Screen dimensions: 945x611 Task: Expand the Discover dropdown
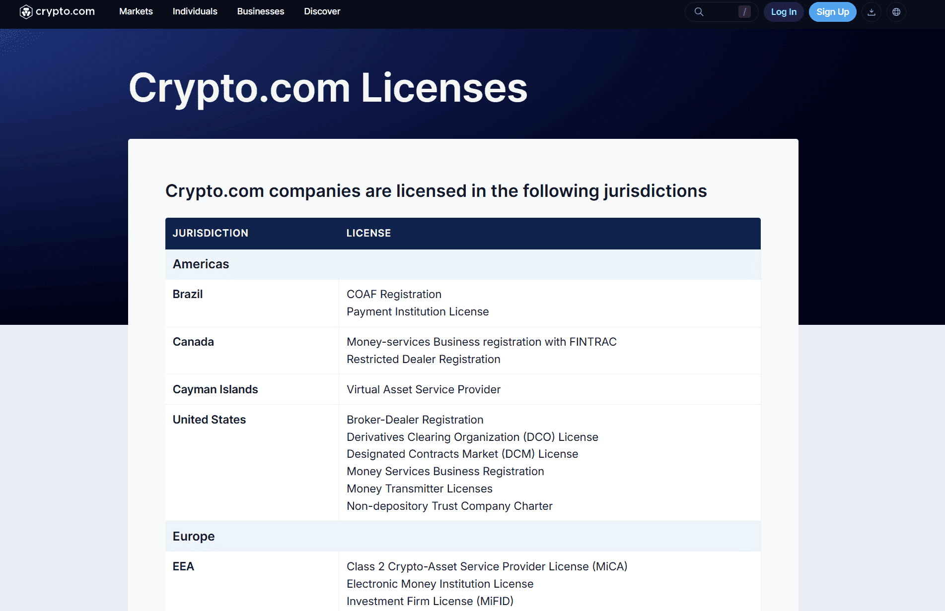pyautogui.click(x=322, y=11)
